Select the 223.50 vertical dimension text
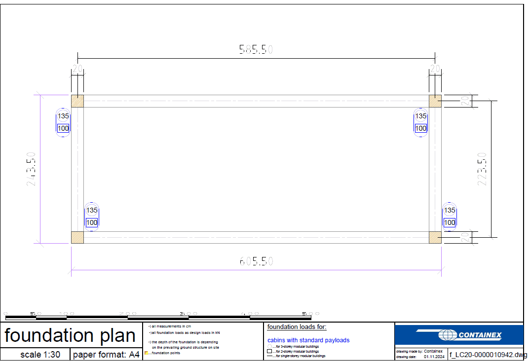 point(482,169)
